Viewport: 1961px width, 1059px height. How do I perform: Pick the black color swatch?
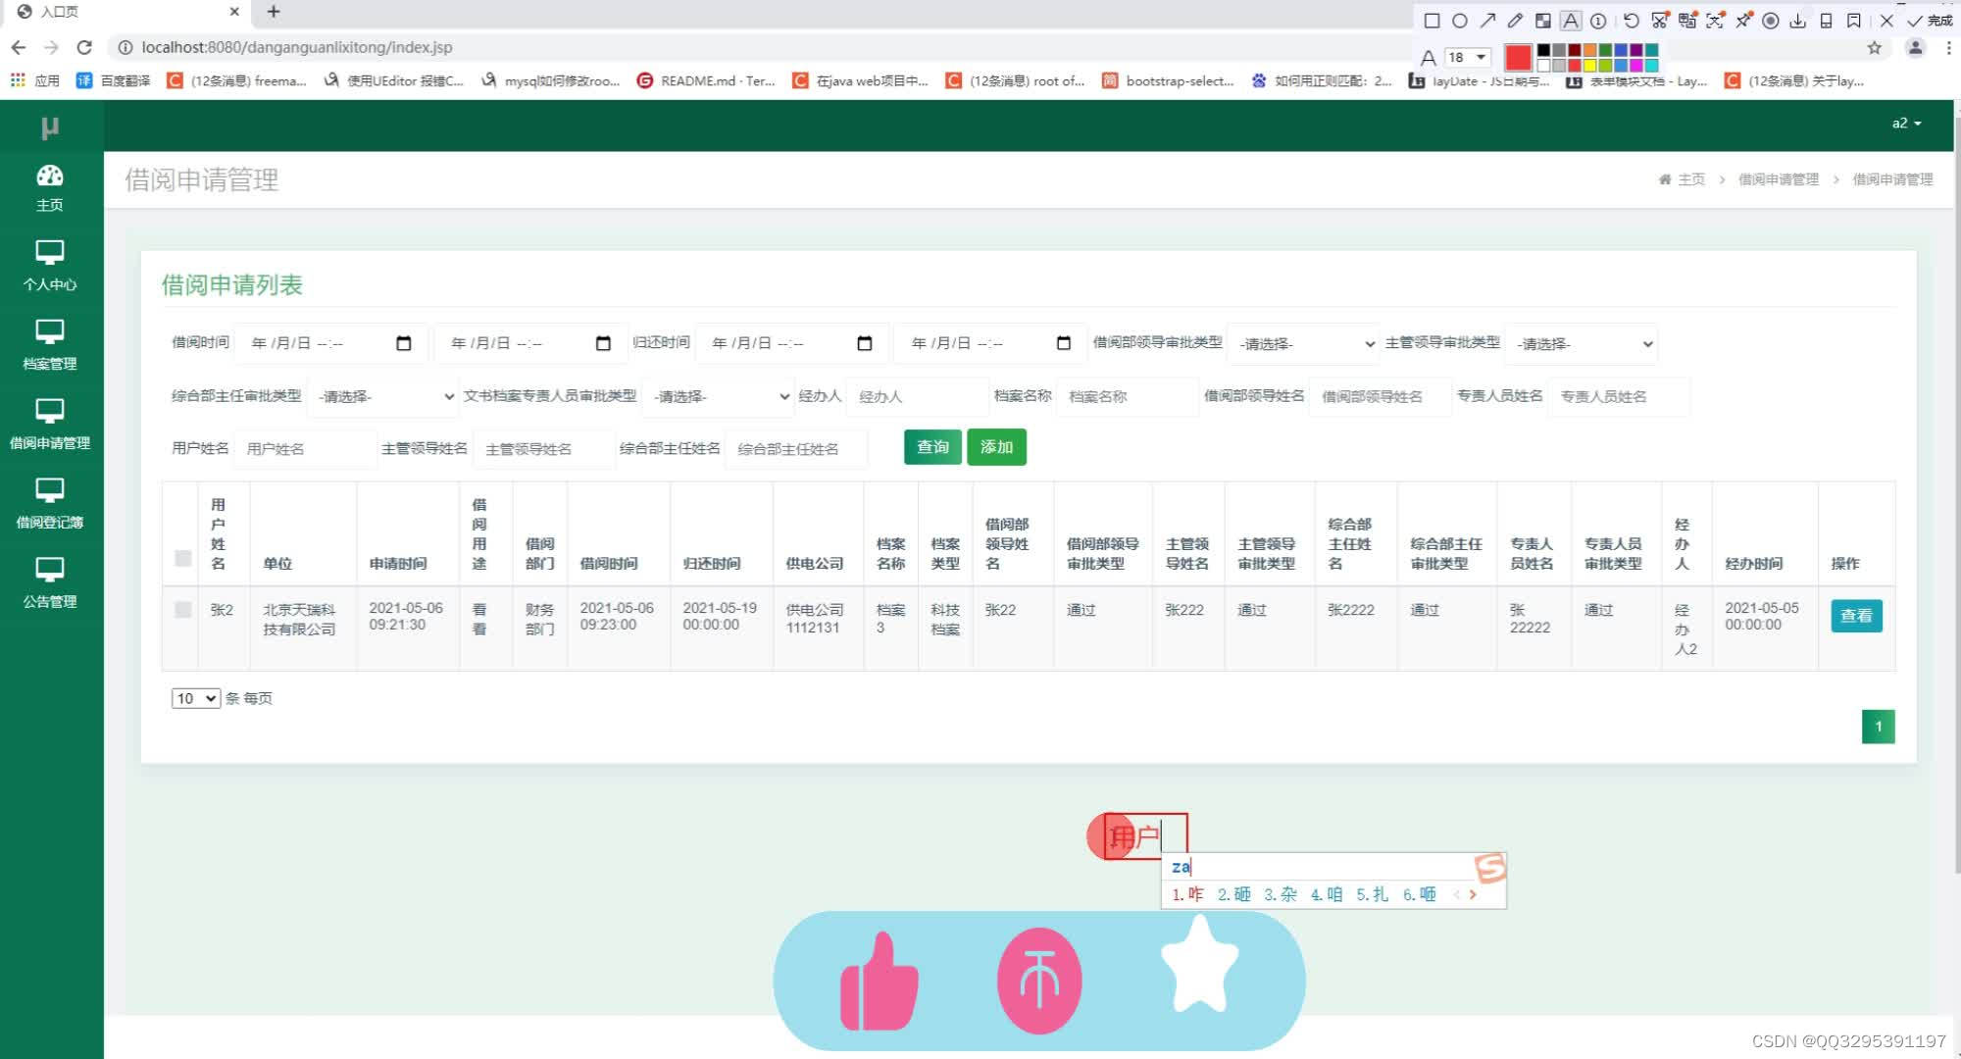pos(1543,50)
